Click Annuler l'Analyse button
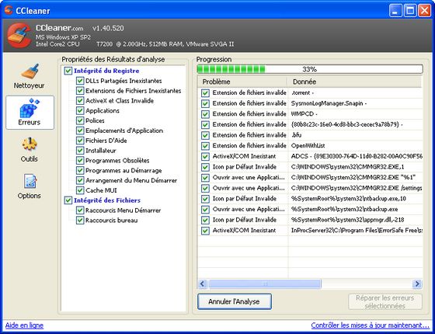The width and height of the screenshot is (435, 334). [x=235, y=301]
